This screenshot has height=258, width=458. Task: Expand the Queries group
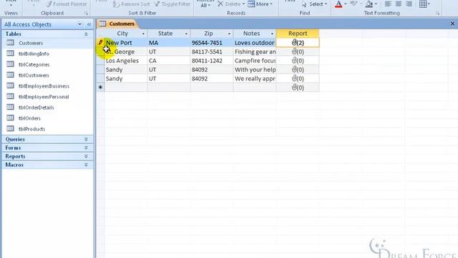(x=86, y=139)
